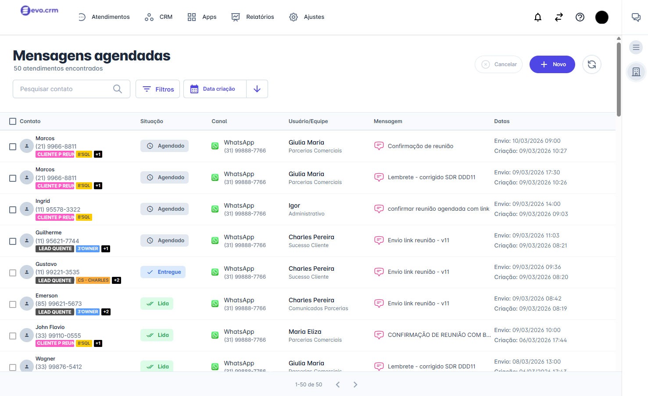
Task: Open the notifications bell
Action: (537, 17)
